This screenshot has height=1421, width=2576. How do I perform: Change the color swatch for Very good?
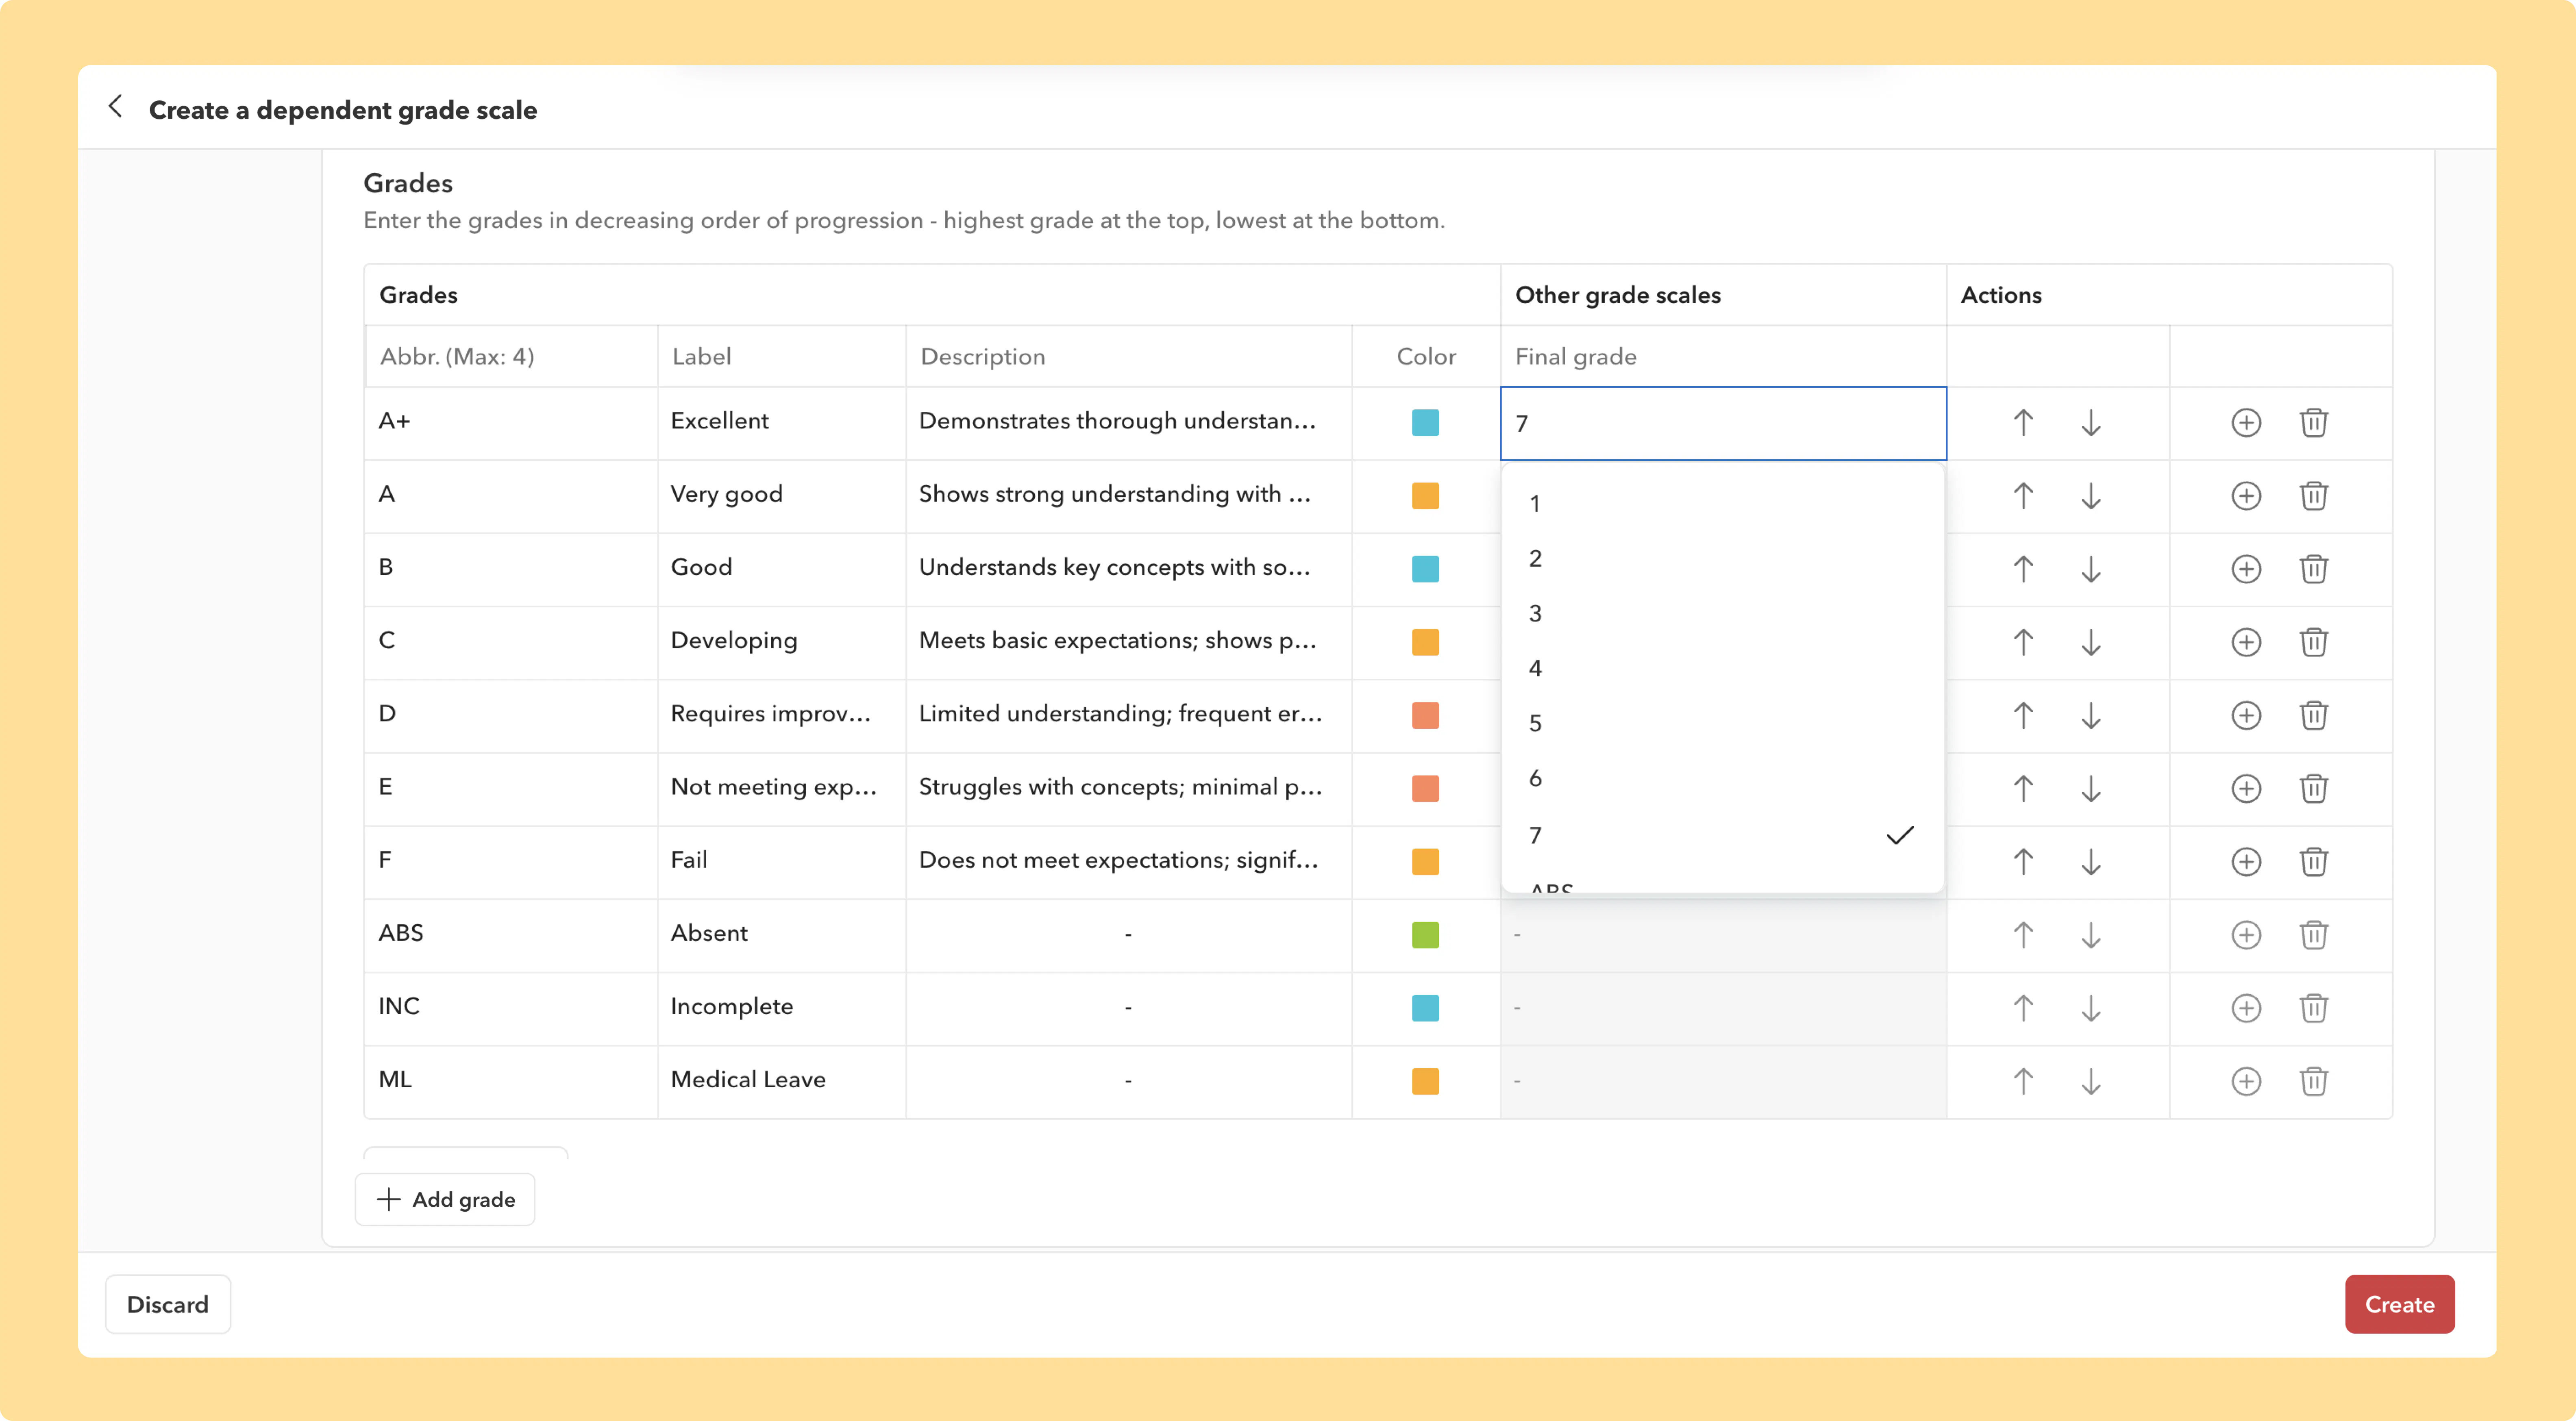click(x=1425, y=496)
